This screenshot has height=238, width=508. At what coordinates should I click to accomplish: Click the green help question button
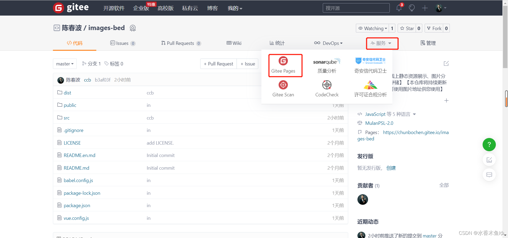(489, 145)
